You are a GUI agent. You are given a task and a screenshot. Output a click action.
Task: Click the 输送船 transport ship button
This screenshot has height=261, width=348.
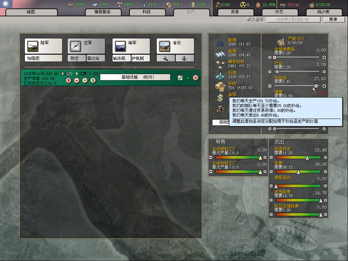pos(121,58)
